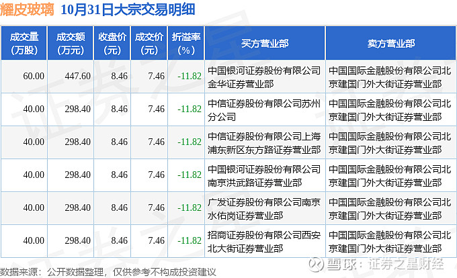Click seller 中国国际金融 cell in 苏州分公司 row

coord(390,110)
